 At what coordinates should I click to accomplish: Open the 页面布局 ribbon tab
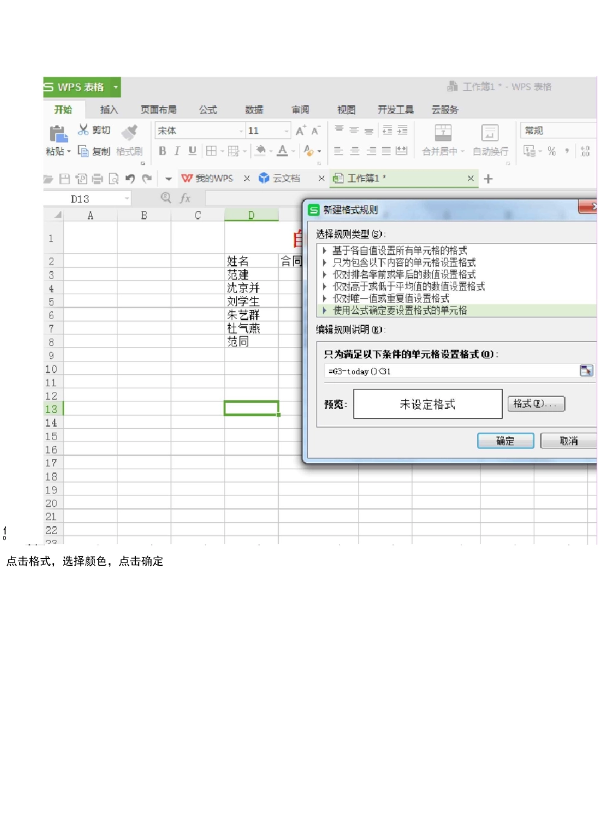(x=159, y=110)
